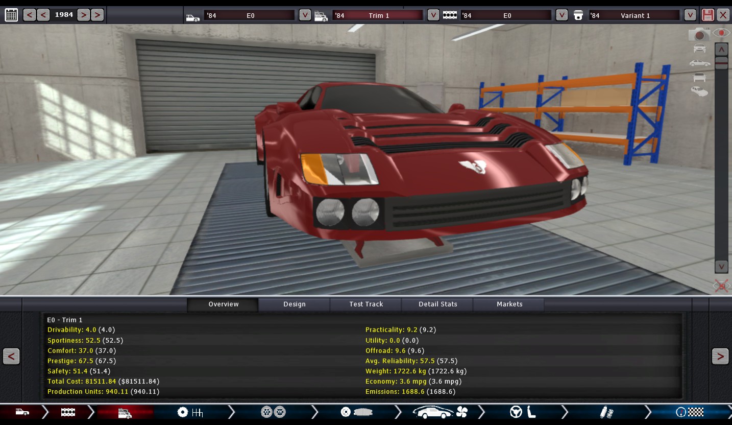Open the wheels and tires step

coord(273,412)
